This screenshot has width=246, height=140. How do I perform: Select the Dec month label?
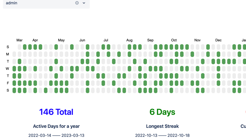coord(218,40)
